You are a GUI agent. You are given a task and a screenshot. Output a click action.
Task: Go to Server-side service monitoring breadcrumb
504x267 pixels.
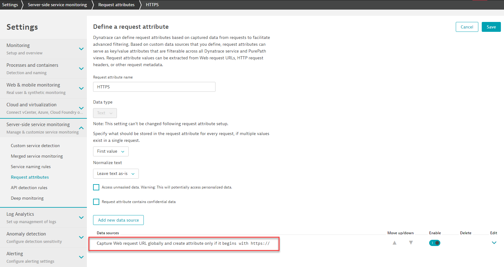point(57,5)
